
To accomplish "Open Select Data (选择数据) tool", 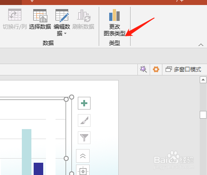I will [x=40, y=19].
